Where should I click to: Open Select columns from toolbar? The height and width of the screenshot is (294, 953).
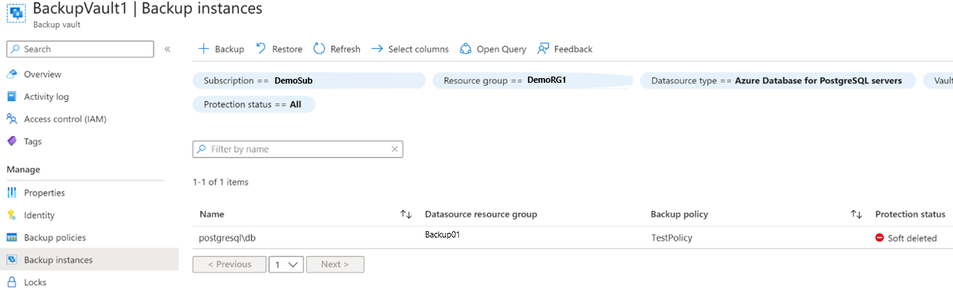point(409,49)
